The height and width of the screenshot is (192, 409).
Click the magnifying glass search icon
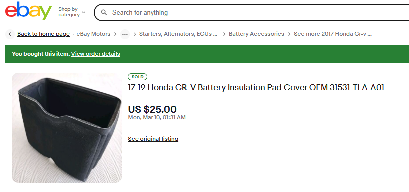click(x=104, y=12)
